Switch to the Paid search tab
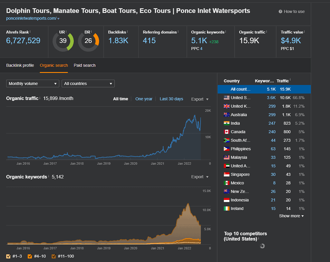This screenshot has height=262, width=330. click(x=84, y=65)
